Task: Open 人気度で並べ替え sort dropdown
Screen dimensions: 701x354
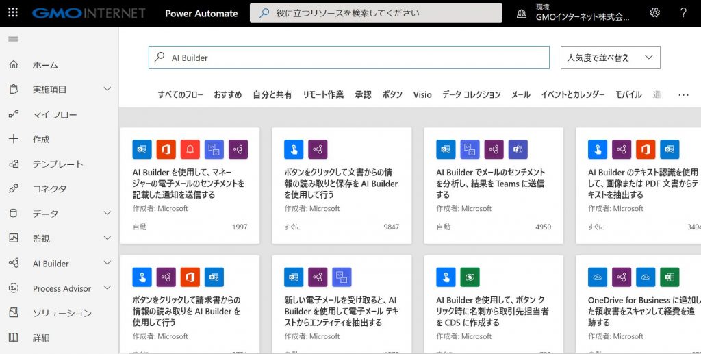Action: 610,58
